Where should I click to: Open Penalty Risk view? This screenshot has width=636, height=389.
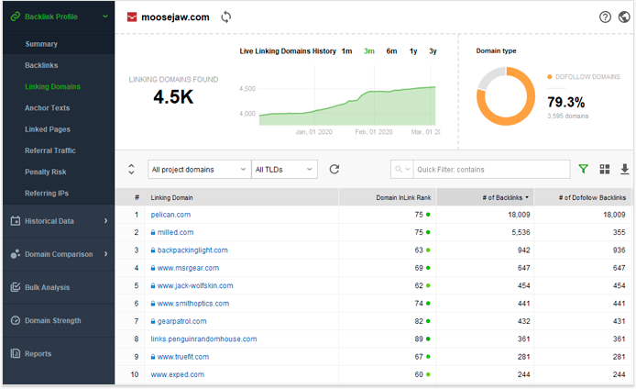46,172
